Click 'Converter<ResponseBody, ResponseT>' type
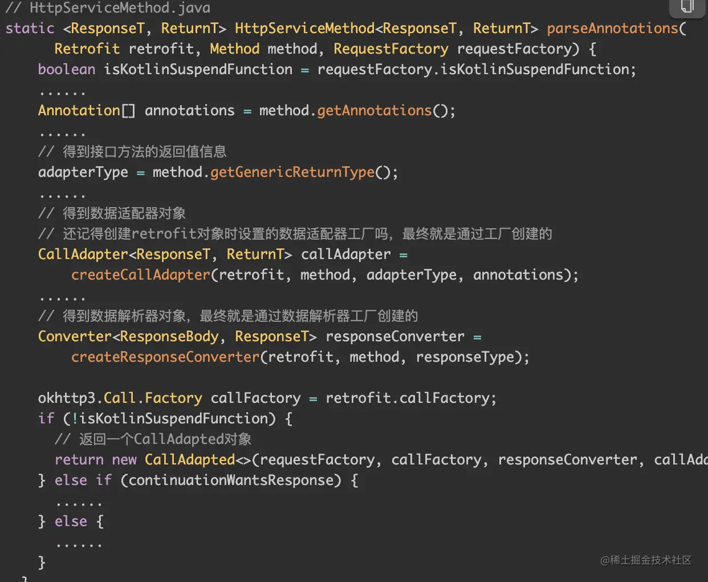Viewport: 708px width, 582px height. pos(177,337)
